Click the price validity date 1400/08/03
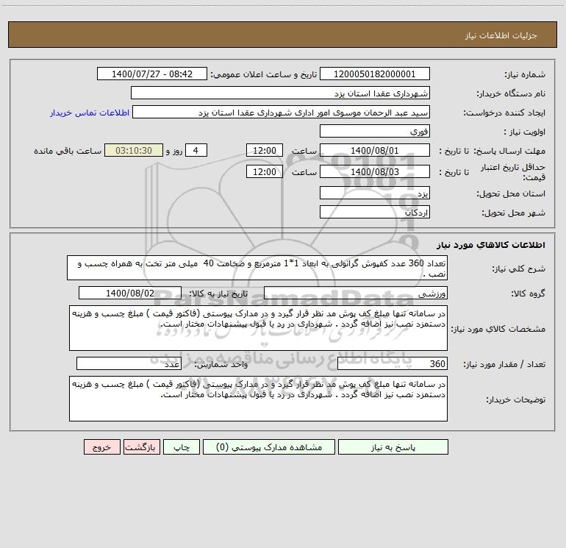566x548 pixels. click(375, 171)
